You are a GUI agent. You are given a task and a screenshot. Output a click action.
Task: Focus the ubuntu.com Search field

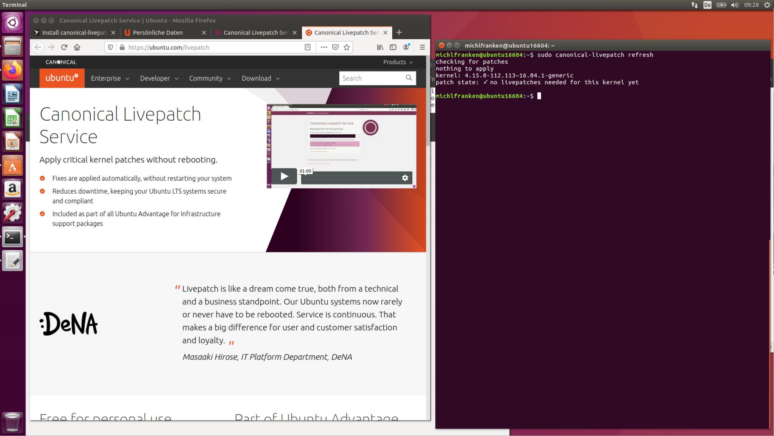(372, 78)
